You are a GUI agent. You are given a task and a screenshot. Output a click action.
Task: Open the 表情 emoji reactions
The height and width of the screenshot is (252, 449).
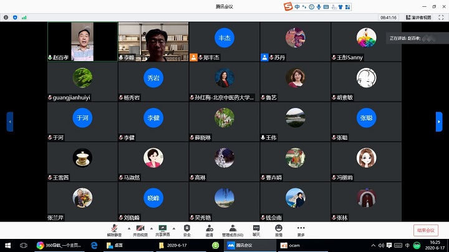click(279, 230)
